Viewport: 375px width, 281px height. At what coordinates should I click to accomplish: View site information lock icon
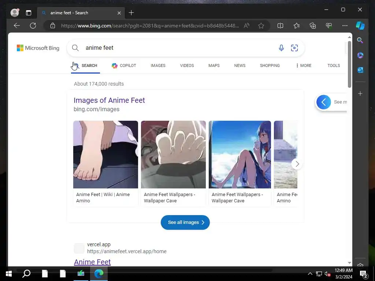[x=53, y=26]
